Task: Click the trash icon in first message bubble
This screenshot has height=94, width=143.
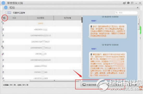Action: pyautogui.click(x=91, y=26)
